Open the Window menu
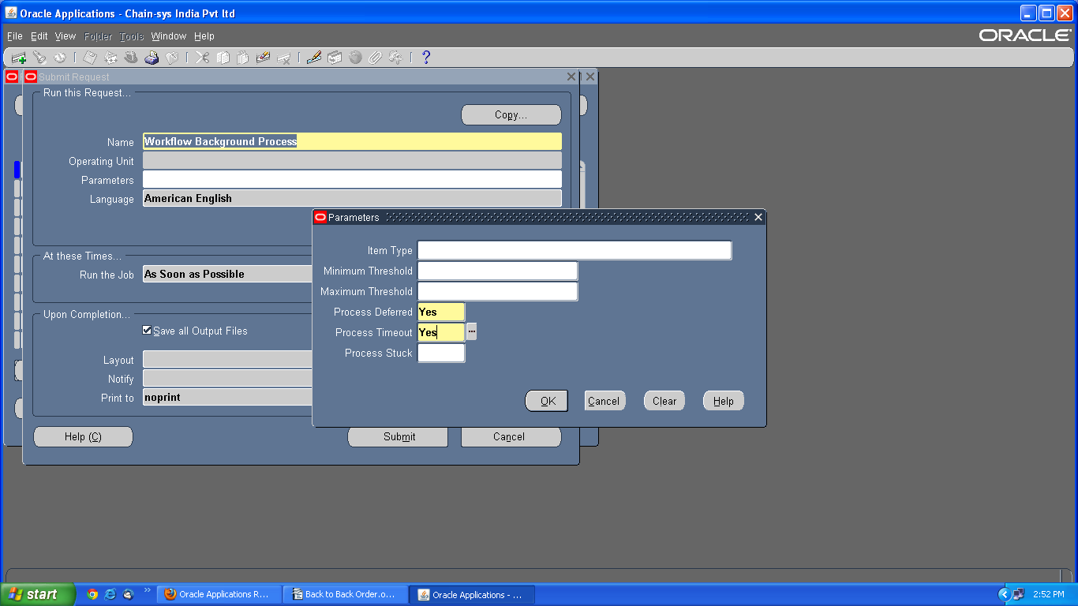 169,36
